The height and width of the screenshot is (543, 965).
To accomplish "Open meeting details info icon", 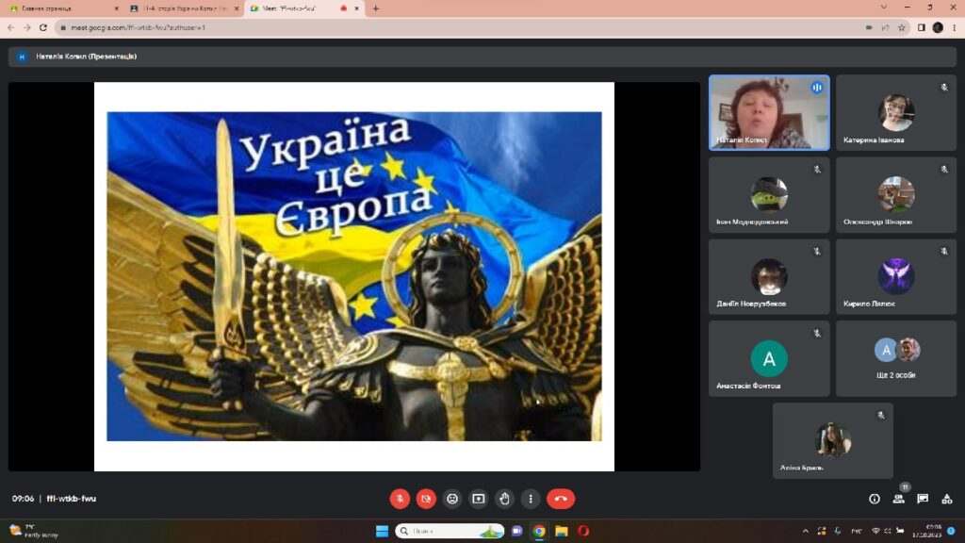I will coord(874,499).
